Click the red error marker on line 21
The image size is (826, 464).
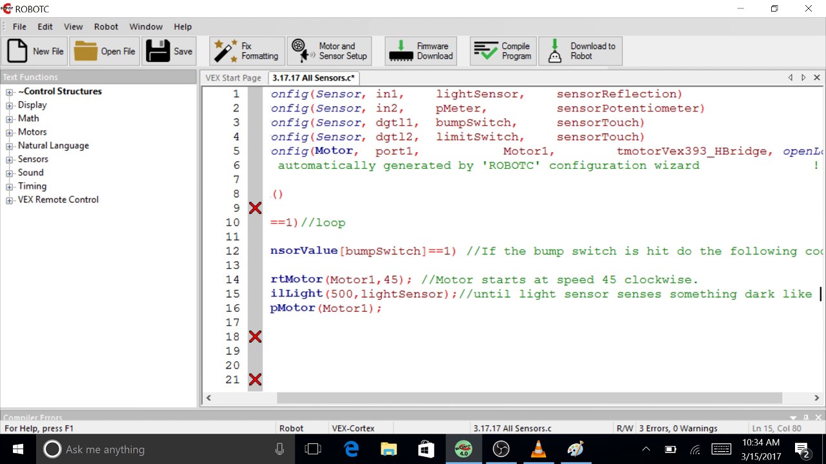[x=255, y=380]
